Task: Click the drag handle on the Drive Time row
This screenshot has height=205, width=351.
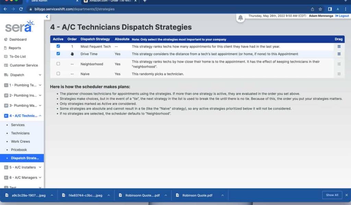Action: (339, 53)
